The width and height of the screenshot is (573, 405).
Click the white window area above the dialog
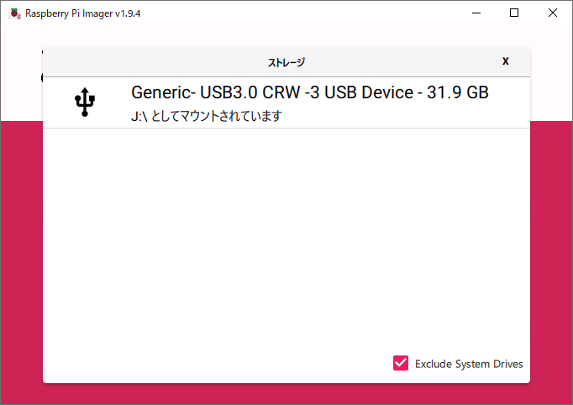(x=286, y=36)
